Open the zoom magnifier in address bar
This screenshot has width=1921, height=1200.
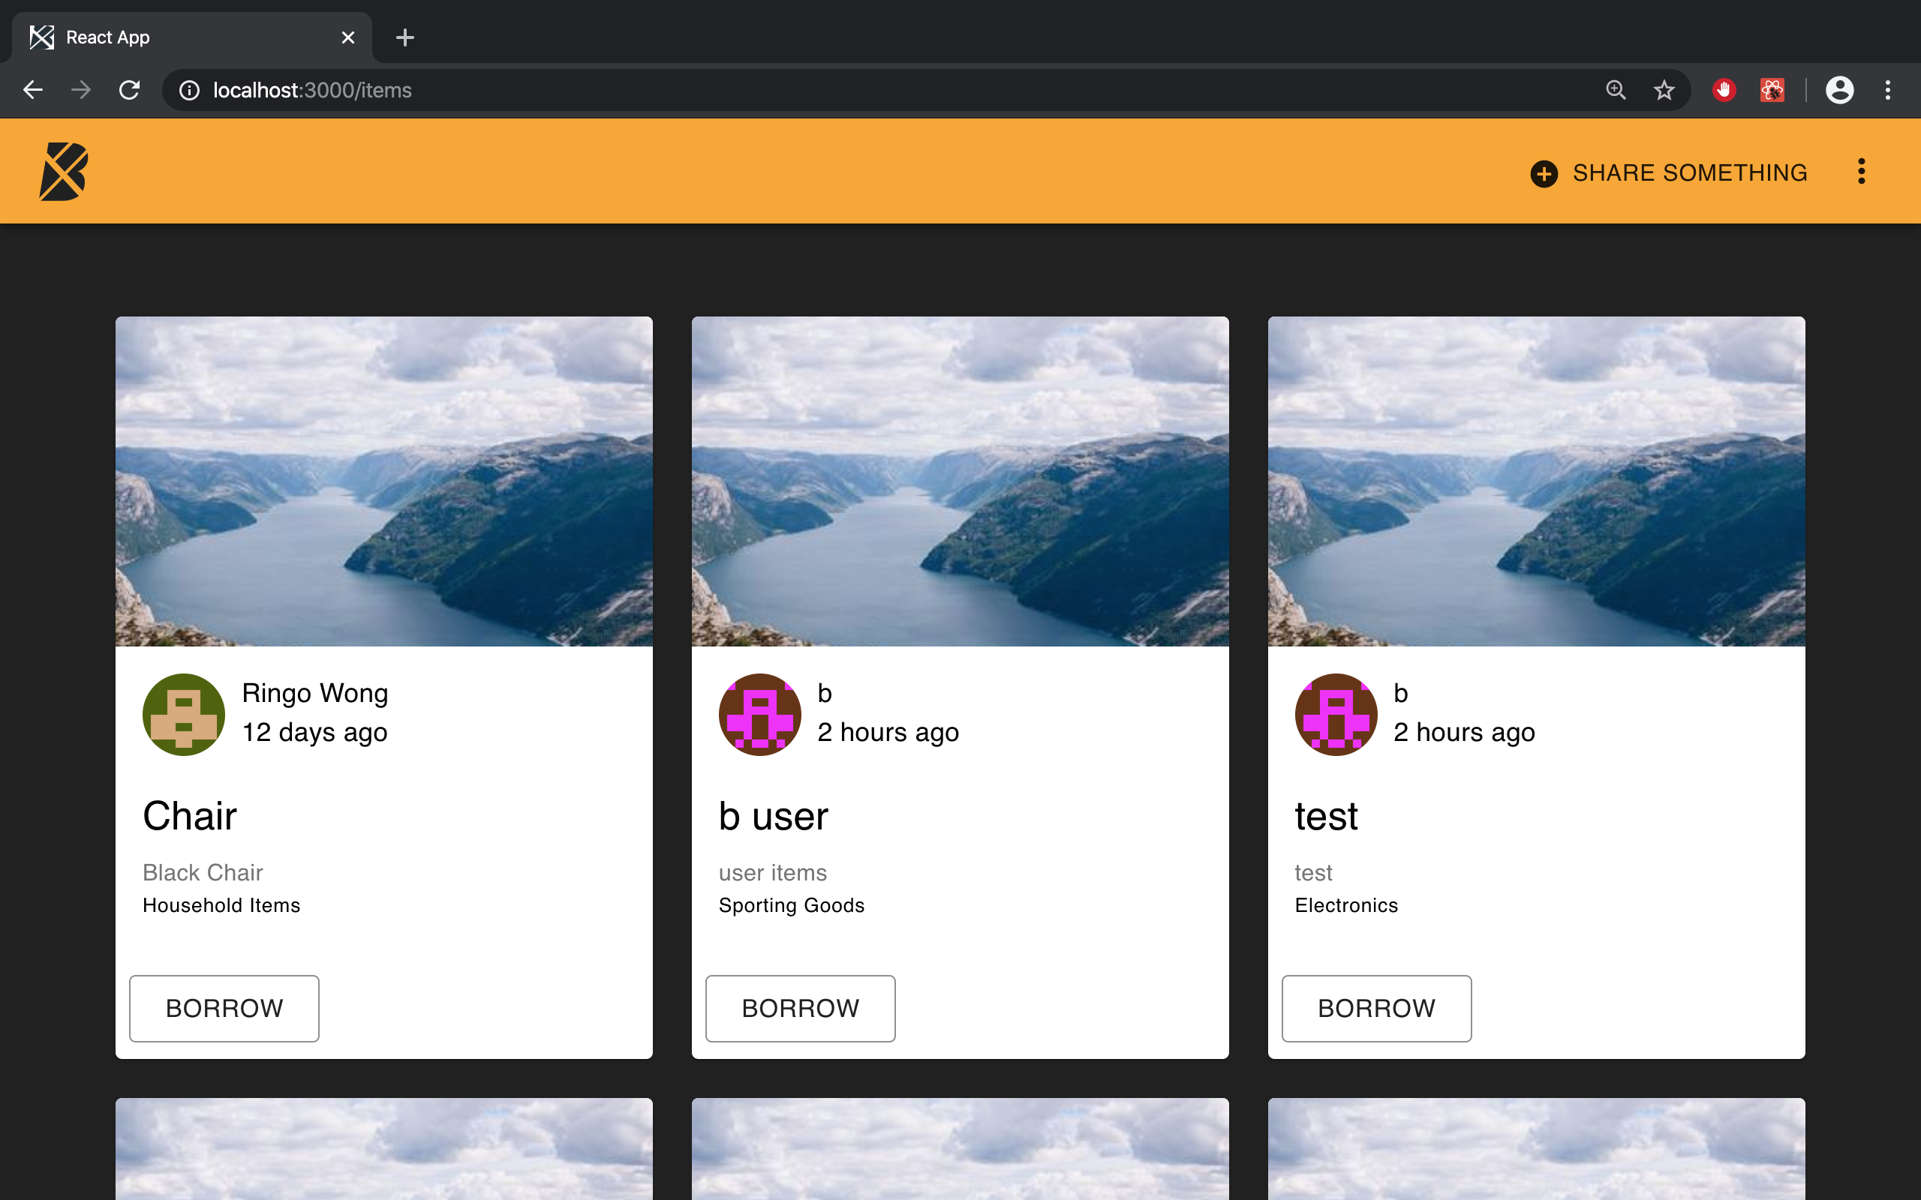point(1616,90)
